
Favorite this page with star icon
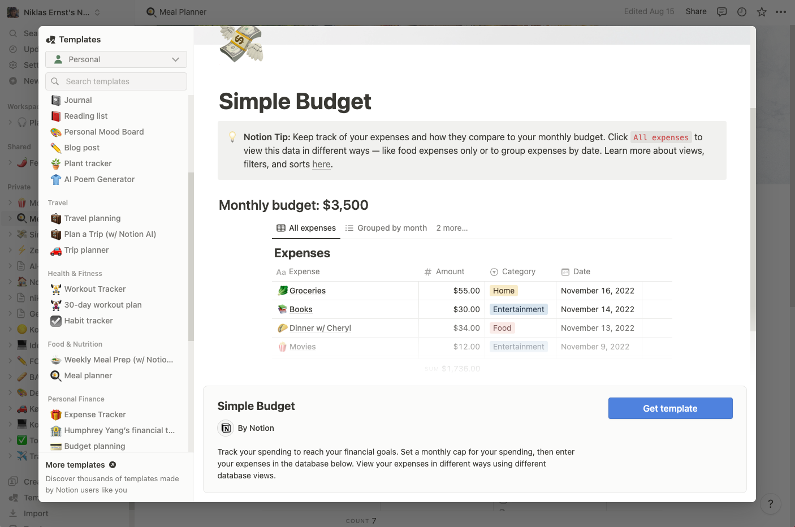pos(762,12)
